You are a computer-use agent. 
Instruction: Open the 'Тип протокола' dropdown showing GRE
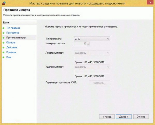tap(92, 39)
